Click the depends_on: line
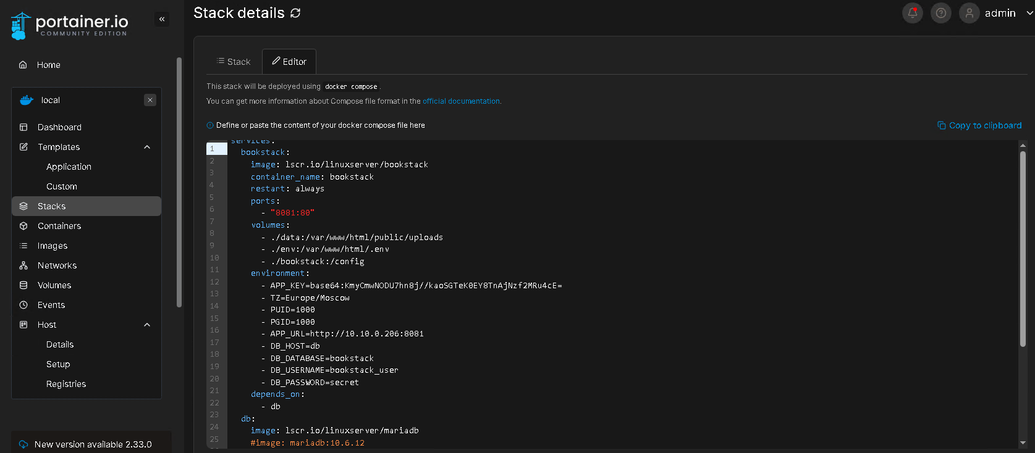The image size is (1035, 453). (278, 394)
